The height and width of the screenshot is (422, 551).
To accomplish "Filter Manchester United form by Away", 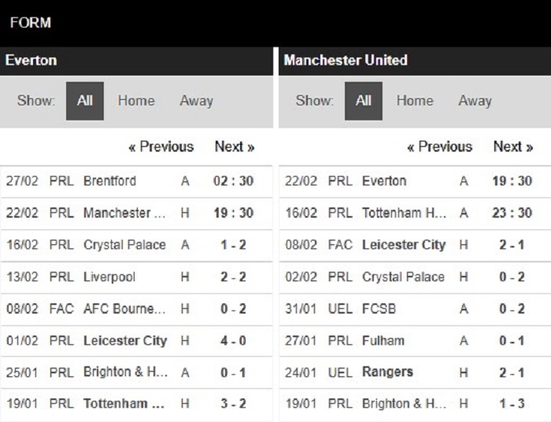I will coord(475,101).
